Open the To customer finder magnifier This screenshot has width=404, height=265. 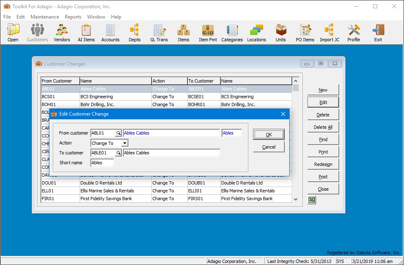[118, 153]
